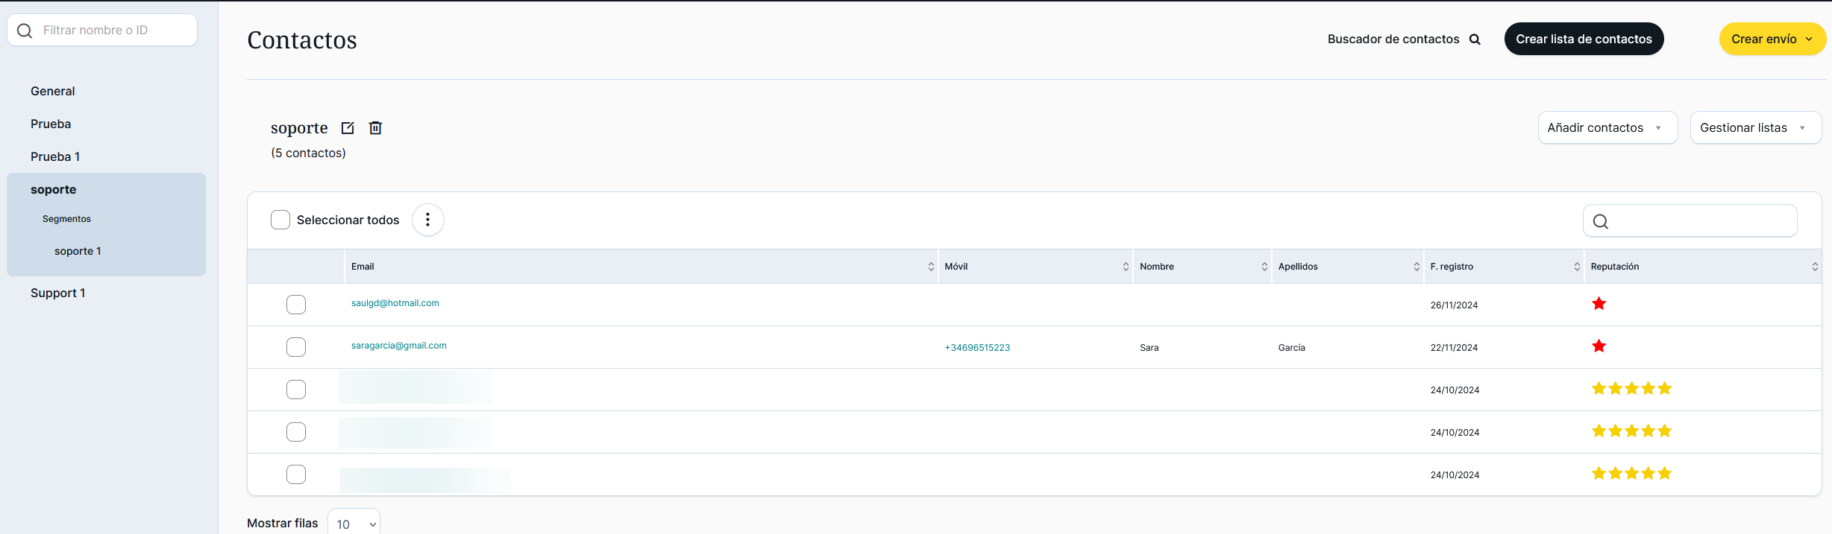
Task: Check the Seleccionar todos checkbox
Action: pyautogui.click(x=280, y=220)
